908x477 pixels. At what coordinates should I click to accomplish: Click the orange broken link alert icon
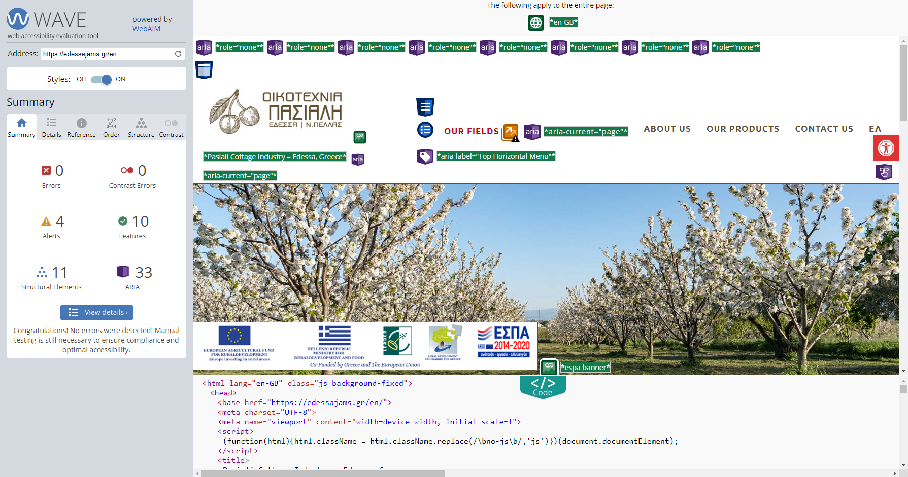pyautogui.click(x=510, y=132)
